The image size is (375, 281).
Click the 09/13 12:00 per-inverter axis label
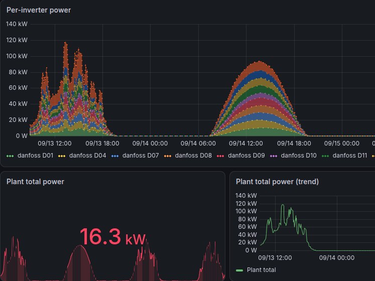pyautogui.click(x=55, y=143)
